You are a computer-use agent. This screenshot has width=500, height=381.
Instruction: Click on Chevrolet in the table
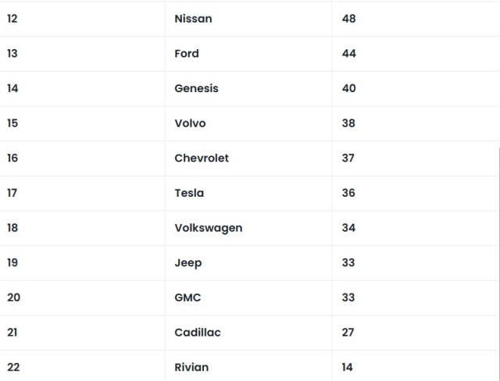202,158
